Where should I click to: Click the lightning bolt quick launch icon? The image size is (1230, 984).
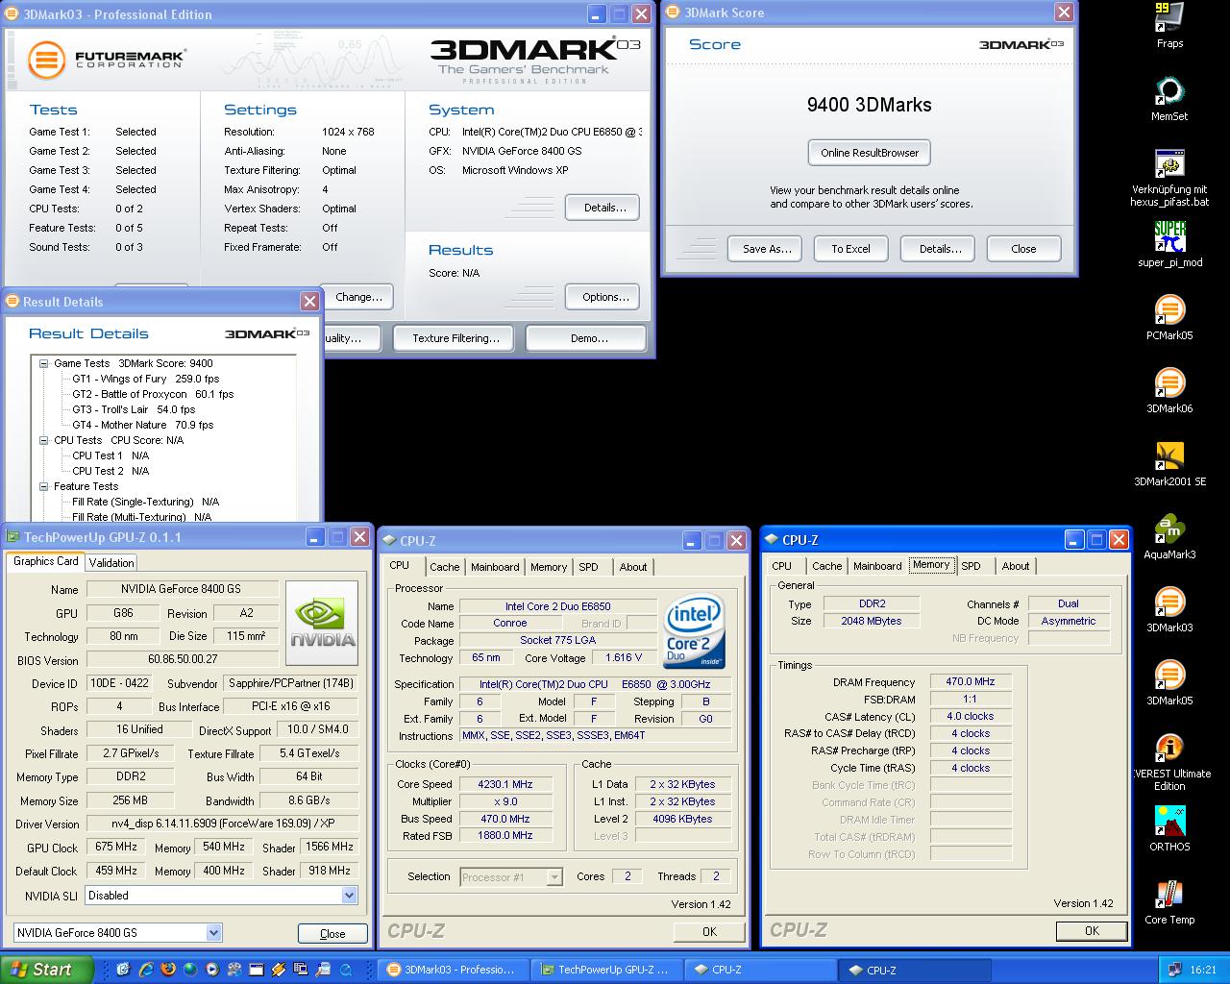279,970
